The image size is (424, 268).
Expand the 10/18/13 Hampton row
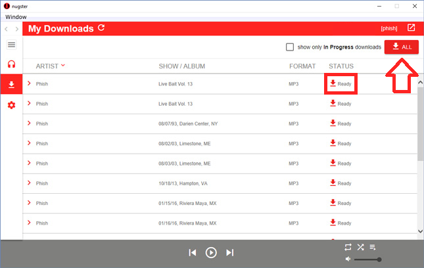coord(29,183)
